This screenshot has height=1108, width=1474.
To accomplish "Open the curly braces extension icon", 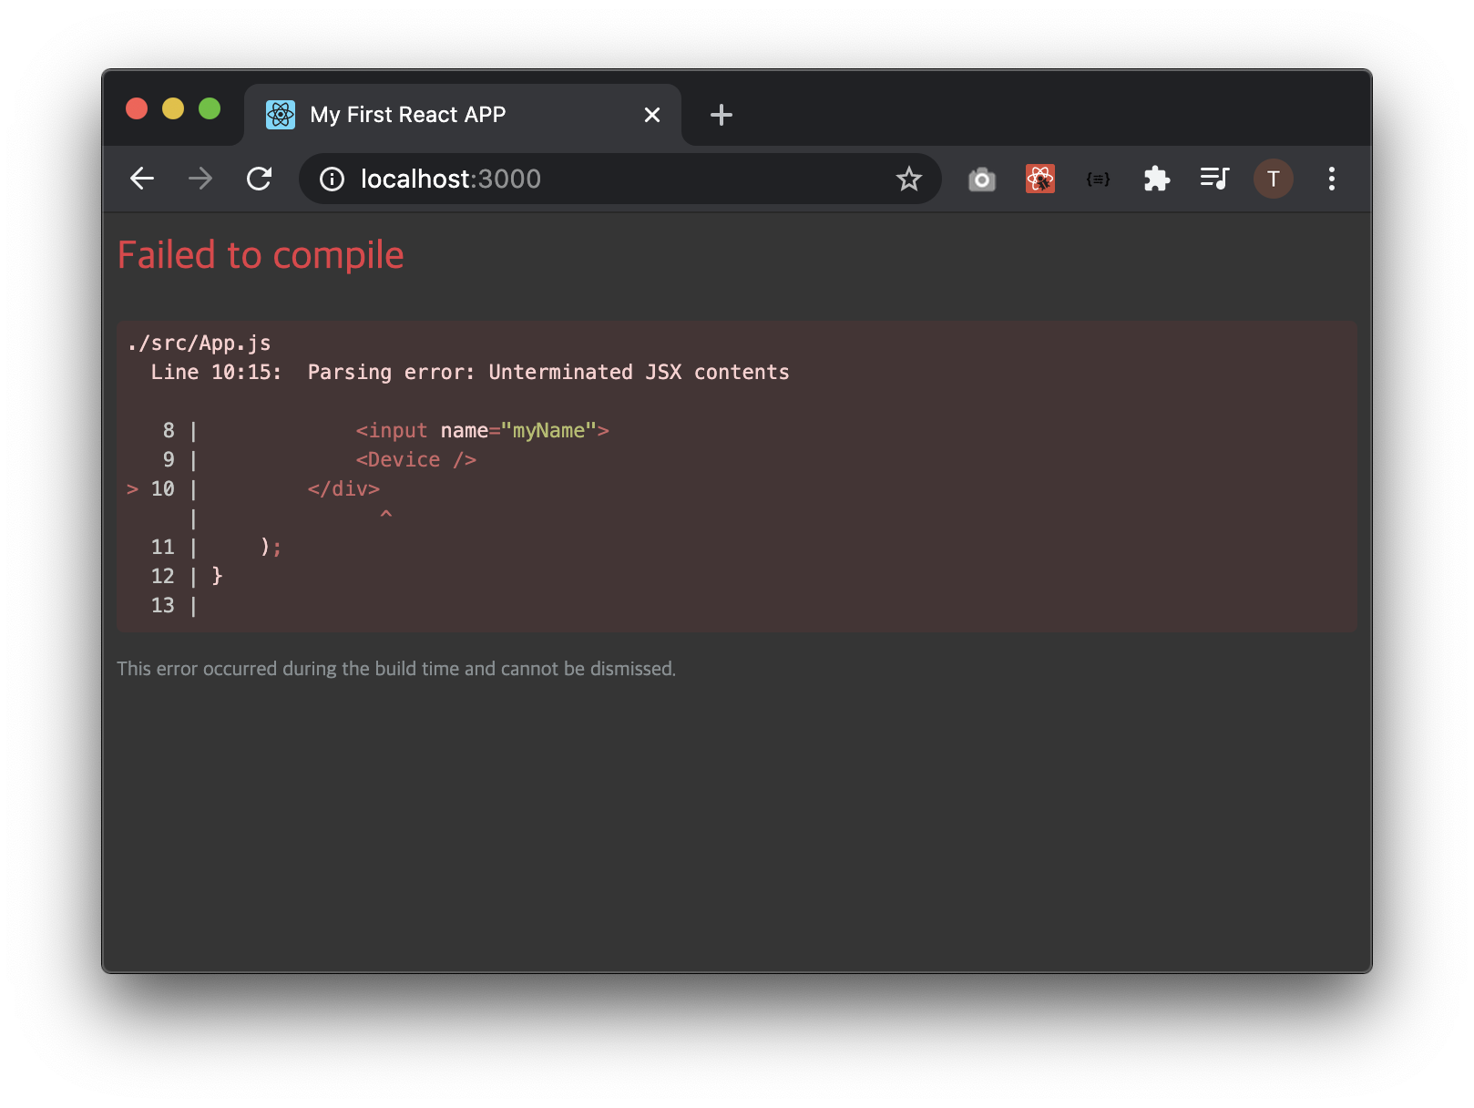I will click(x=1099, y=179).
